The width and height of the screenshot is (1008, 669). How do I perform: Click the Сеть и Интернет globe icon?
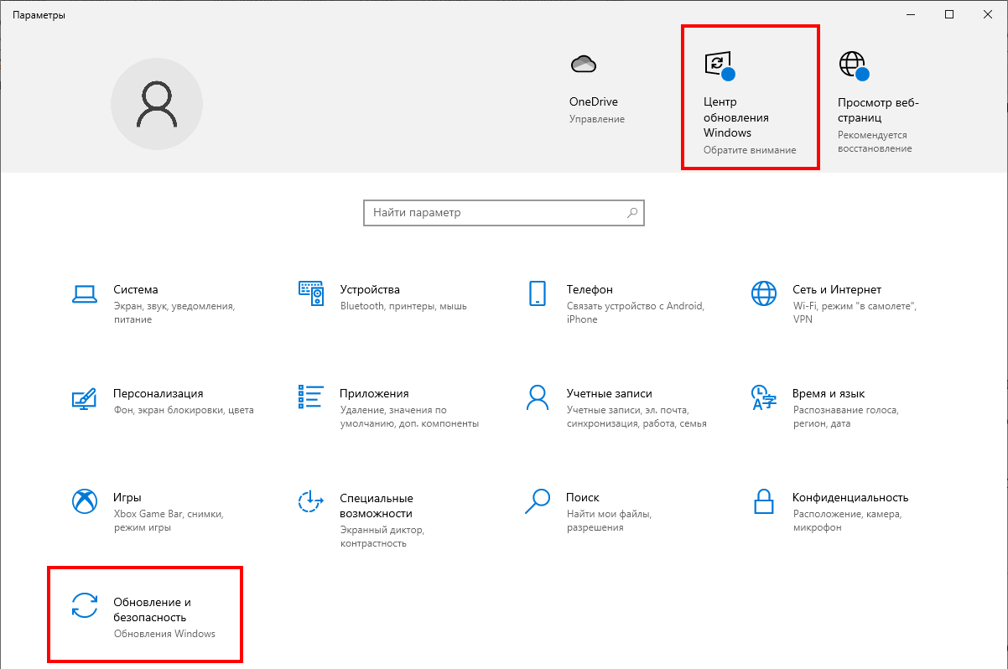coord(763,293)
